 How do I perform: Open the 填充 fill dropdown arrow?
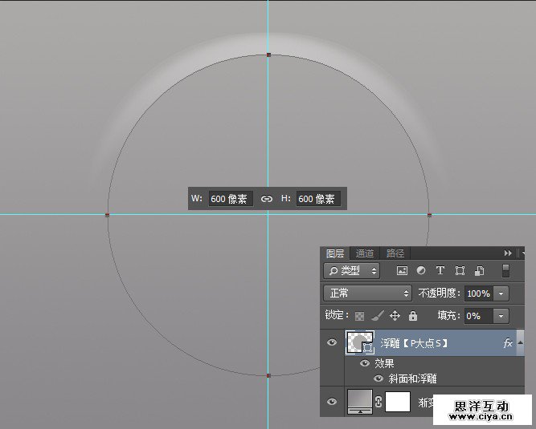point(502,316)
